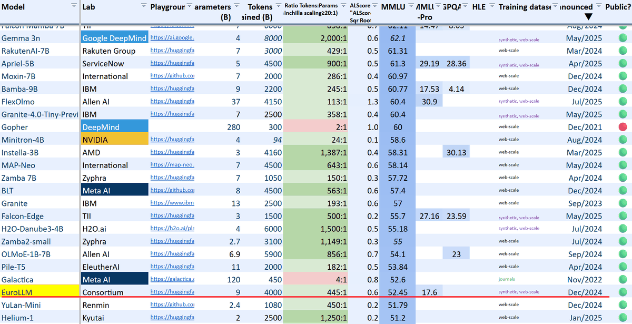This screenshot has width=632, height=324.
Task: Select the yellow NVIDIA lab cell
Action: tap(114, 140)
